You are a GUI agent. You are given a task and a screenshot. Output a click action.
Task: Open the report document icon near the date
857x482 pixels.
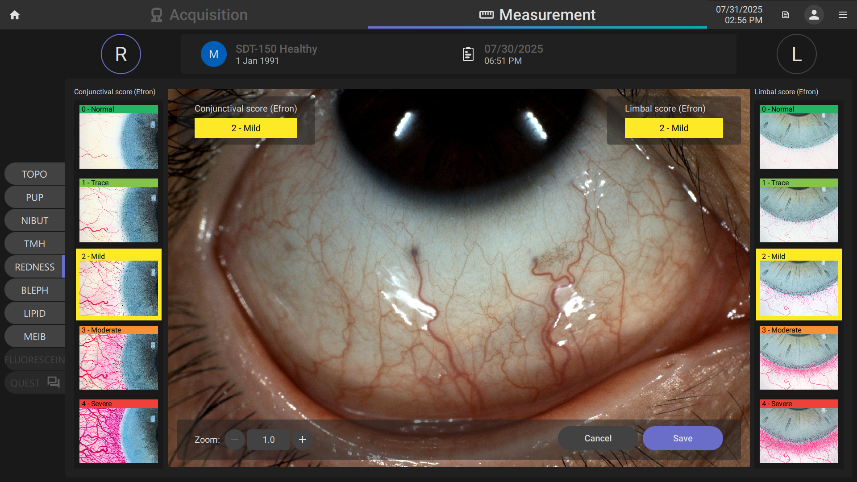(x=785, y=15)
